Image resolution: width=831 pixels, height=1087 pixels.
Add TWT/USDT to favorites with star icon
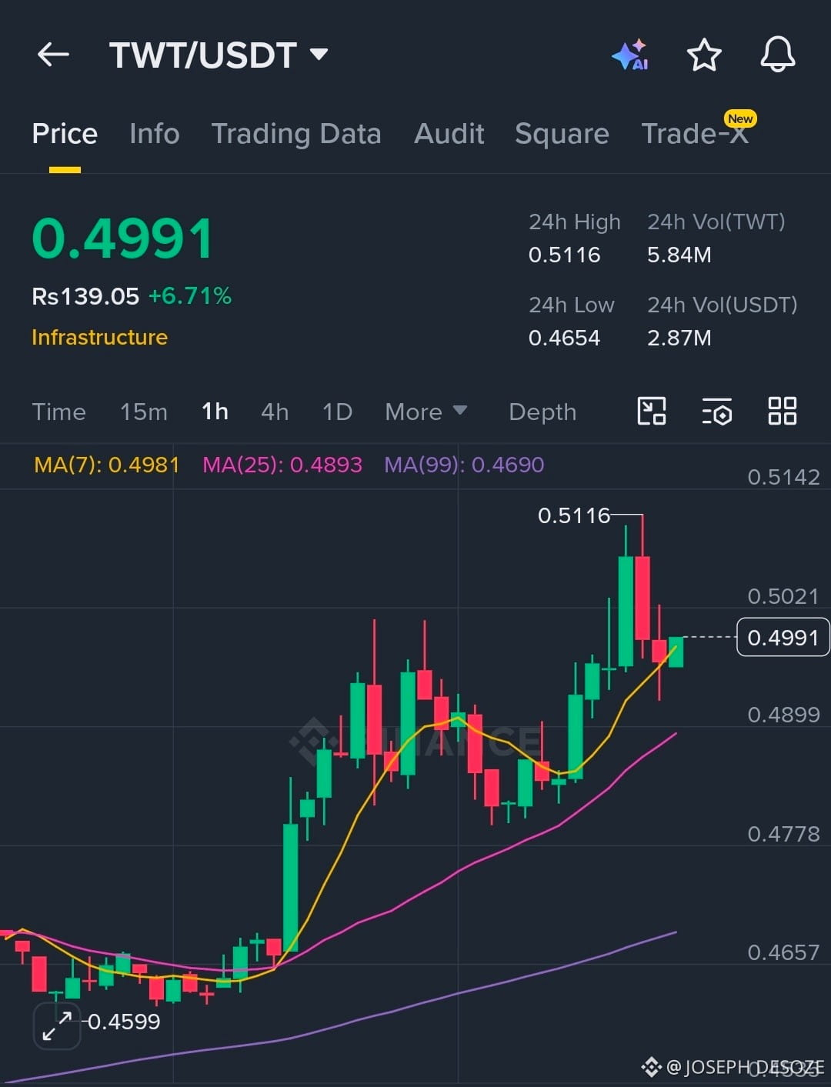tap(704, 55)
